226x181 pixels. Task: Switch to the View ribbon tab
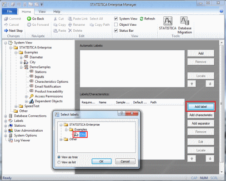[x=42, y=12]
